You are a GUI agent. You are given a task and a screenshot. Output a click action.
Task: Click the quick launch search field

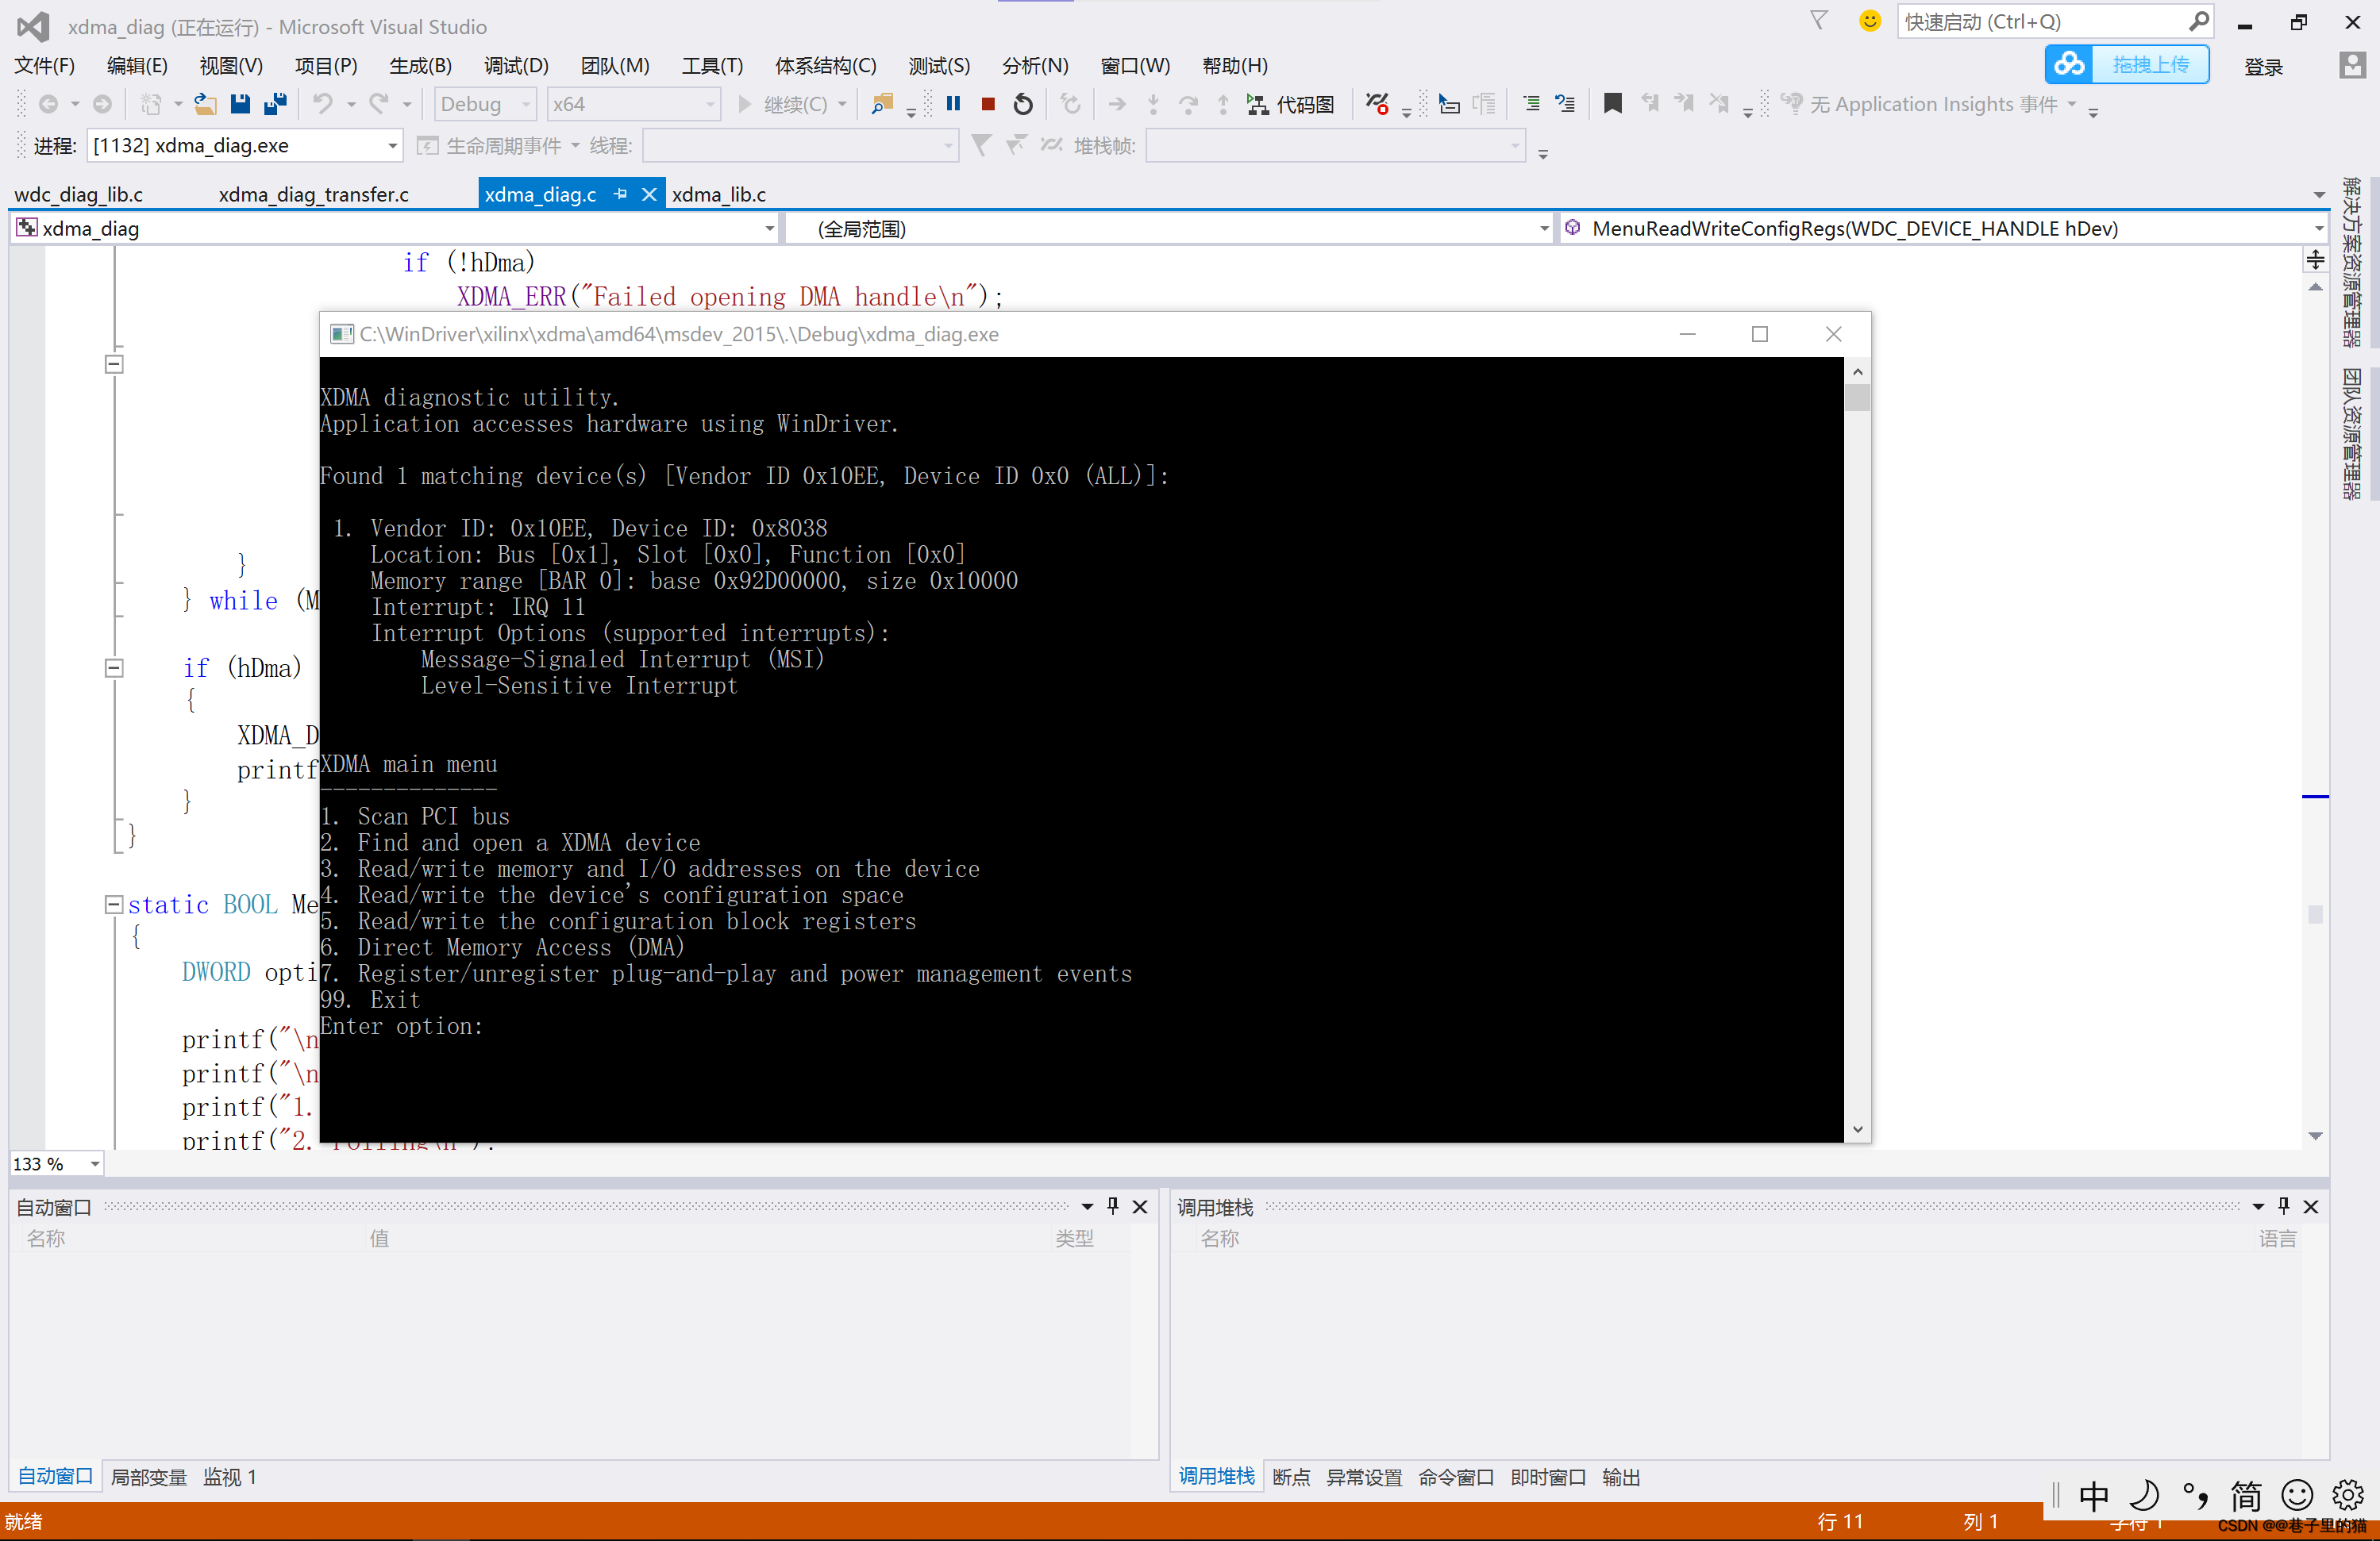(2040, 22)
